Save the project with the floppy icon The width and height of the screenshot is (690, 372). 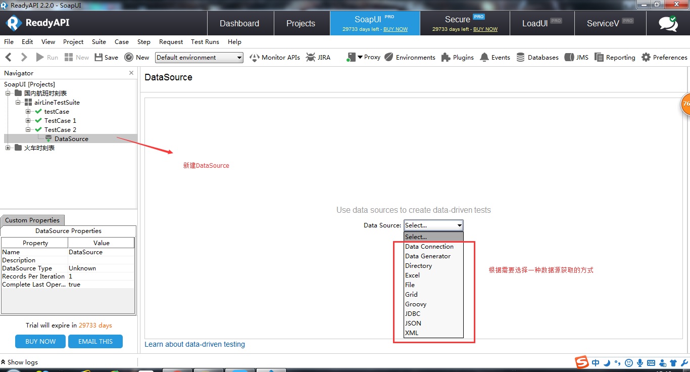[x=98, y=57]
